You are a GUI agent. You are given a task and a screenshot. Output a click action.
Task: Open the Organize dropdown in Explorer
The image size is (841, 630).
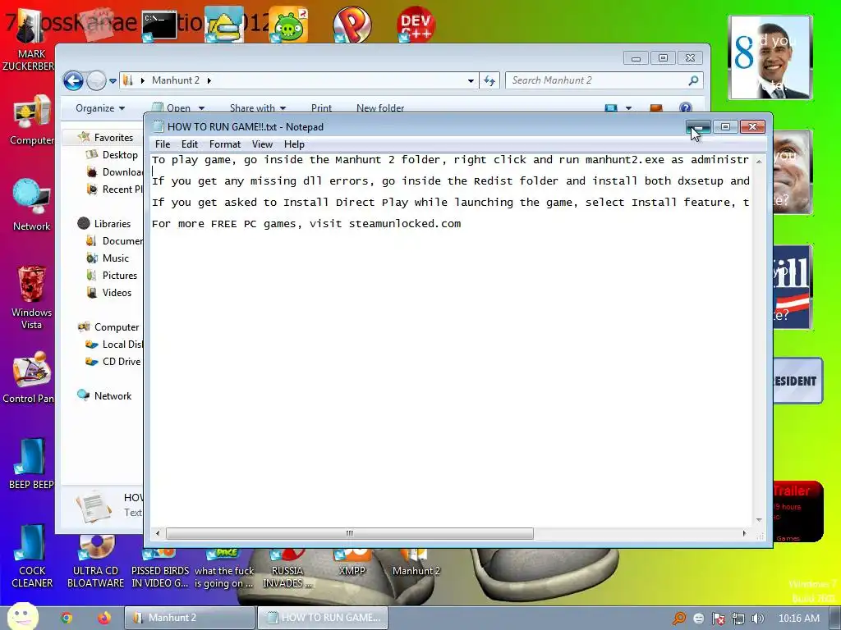pos(100,108)
